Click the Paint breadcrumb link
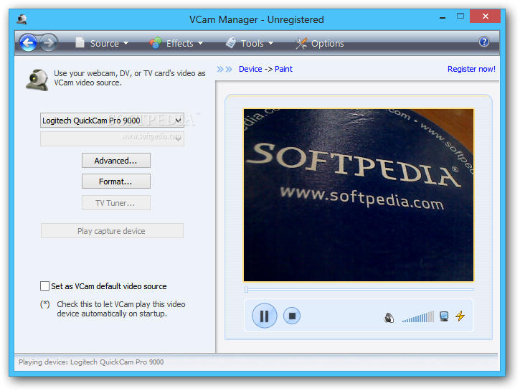 (x=283, y=69)
